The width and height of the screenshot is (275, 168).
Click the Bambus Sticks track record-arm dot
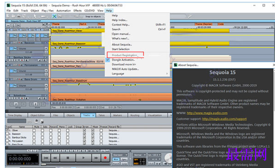pos(22,60)
